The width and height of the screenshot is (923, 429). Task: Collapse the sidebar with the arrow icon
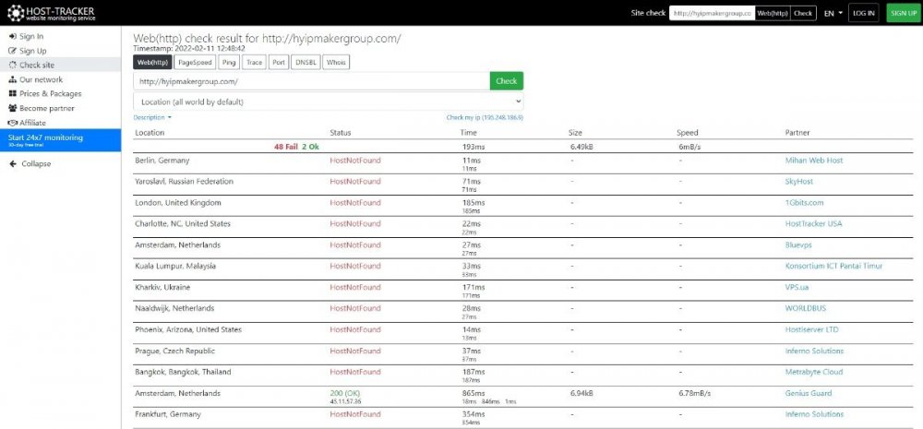tap(13, 164)
